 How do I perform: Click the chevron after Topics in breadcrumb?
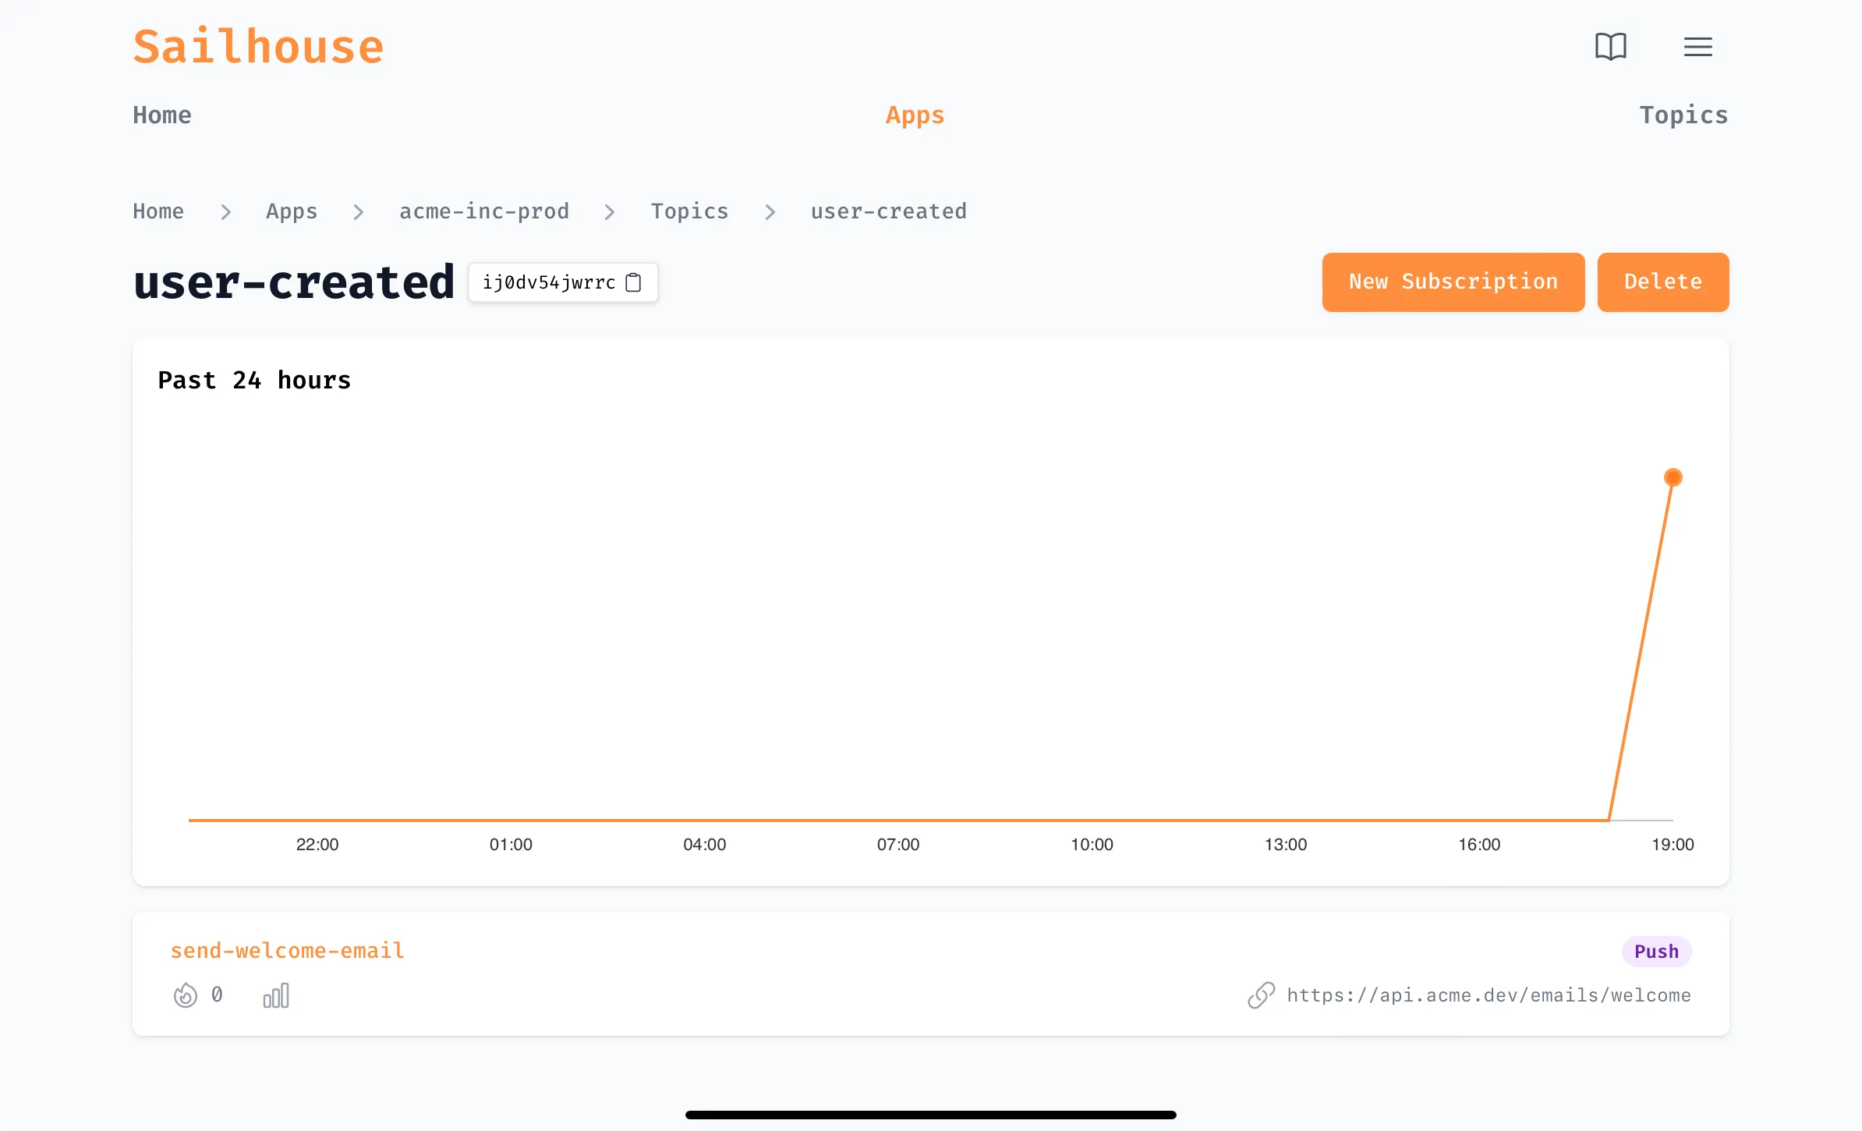tap(770, 211)
